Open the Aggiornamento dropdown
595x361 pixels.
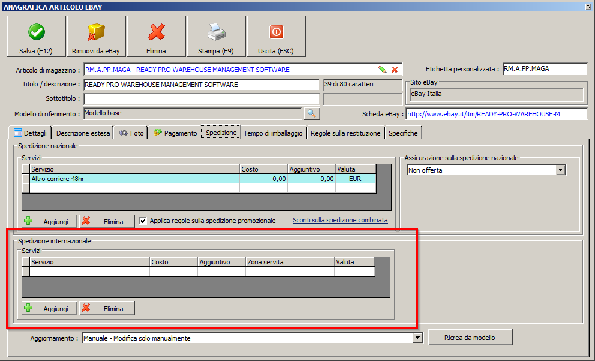pos(417,338)
